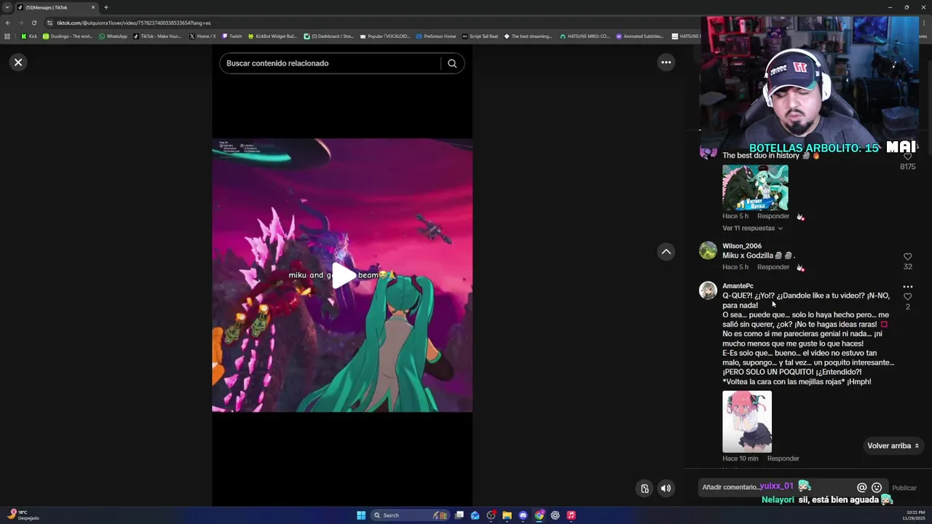Click the search magnifier icon
Screen dimensions: 932x524
[452, 63]
